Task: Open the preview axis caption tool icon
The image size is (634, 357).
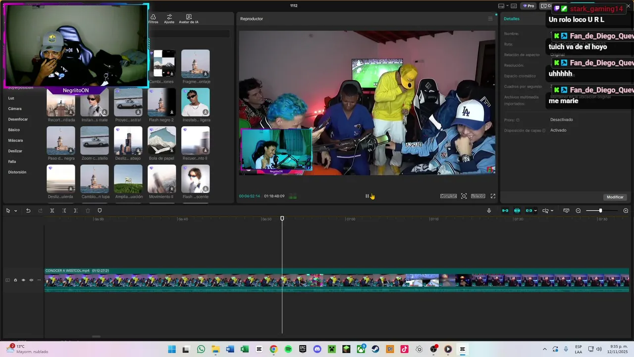Action: point(566,211)
